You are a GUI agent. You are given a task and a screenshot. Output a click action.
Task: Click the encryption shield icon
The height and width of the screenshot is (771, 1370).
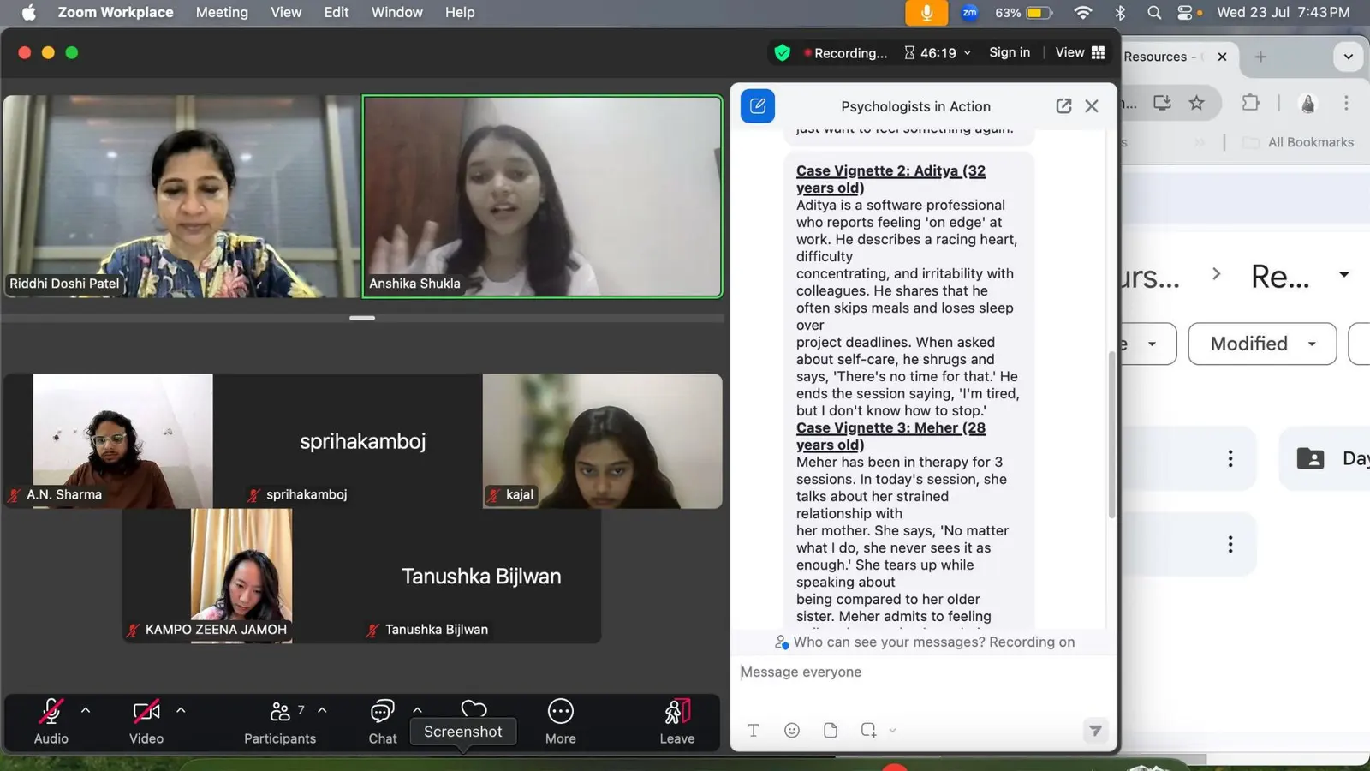(x=782, y=53)
